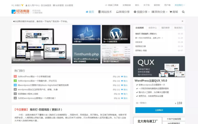Image resolution: width=198 pixels, height=124 pixels.
Task: Open the Timthumb.php article thumbnail
Action: (x=86, y=54)
